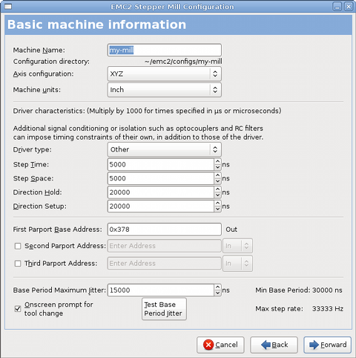Viewport: 356px width, 358px height.
Task: Open the Driver type dropdown
Action: click(165, 149)
